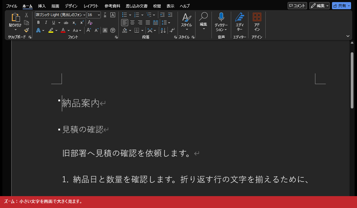The width and height of the screenshot is (357, 208).
Task: Open the Change Case (Aa) dropdown
Action: point(77,30)
